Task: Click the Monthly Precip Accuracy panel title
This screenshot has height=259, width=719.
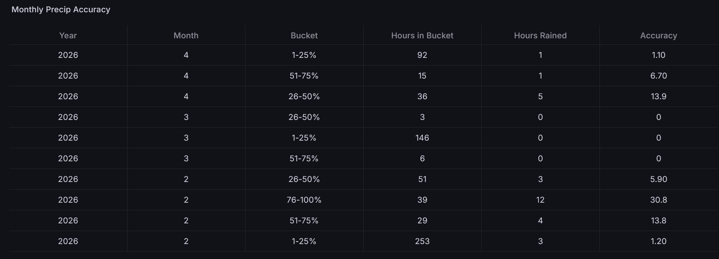Action: tap(61, 10)
